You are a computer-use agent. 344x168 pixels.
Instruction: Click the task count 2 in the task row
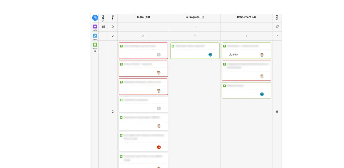113,36
